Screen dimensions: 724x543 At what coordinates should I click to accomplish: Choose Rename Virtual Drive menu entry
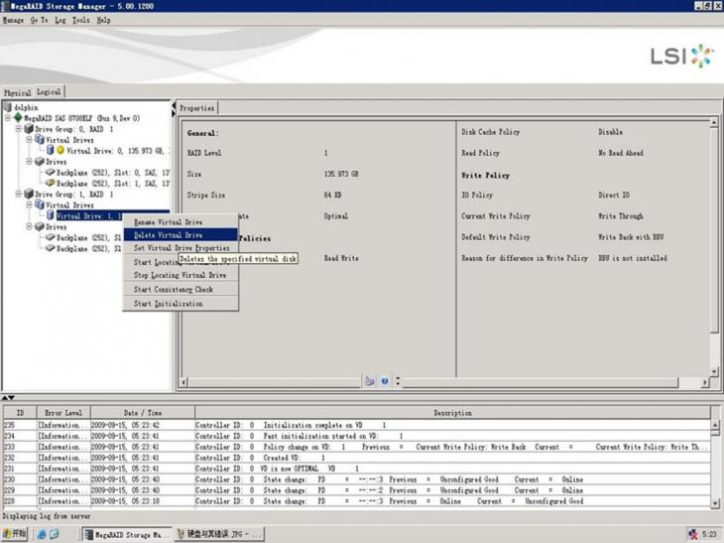coord(168,222)
